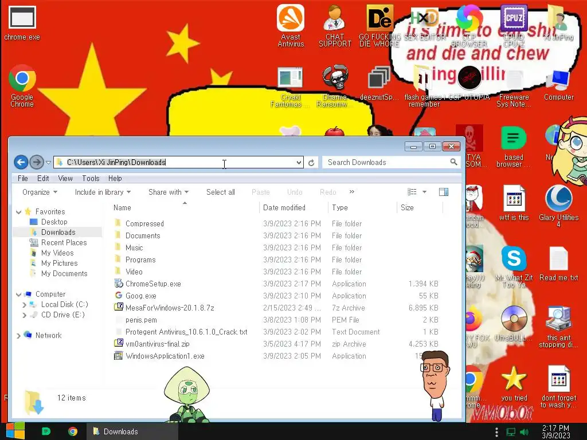This screenshot has width=587, height=440.
Task: Click the Windows Start button
Action: pyautogui.click(x=15, y=431)
